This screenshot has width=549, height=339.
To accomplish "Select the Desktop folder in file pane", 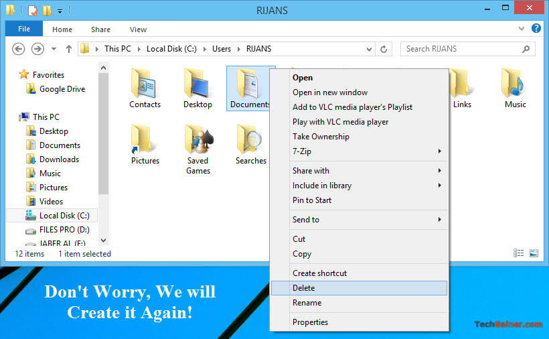I will coord(198,88).
